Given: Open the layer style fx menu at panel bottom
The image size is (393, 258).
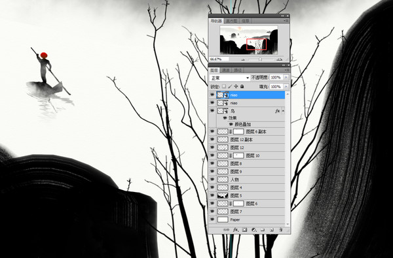Looking at the screenshot, I should (x=236, y=229).
